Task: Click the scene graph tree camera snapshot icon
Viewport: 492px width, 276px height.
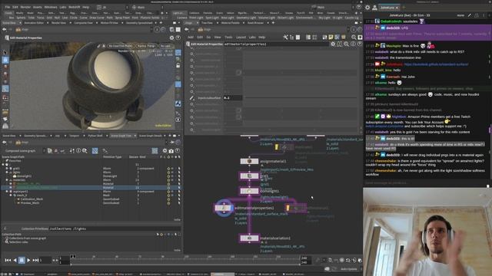Action: tap(171, 151)
